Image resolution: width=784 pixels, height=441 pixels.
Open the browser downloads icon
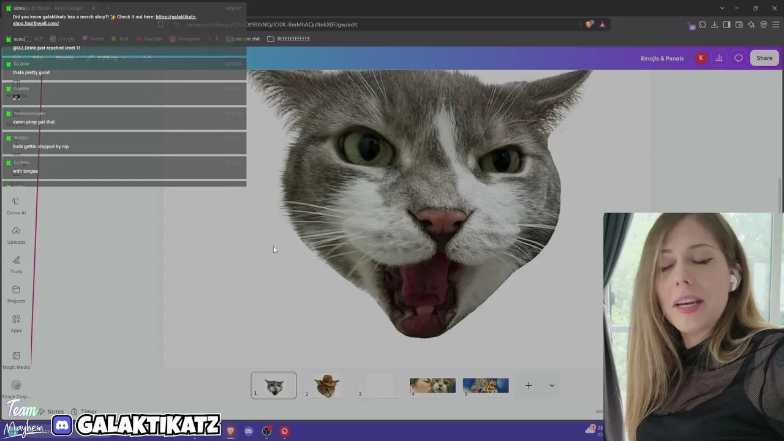714,24
